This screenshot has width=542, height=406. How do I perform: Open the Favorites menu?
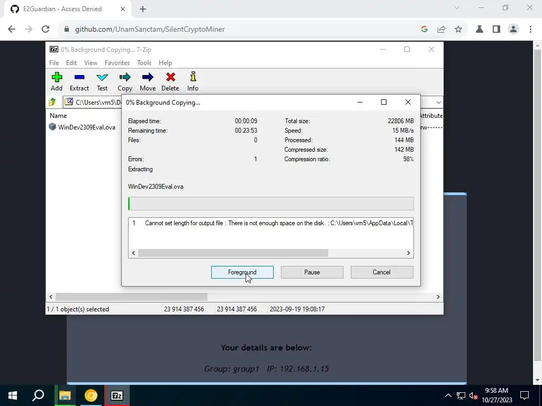(117, 63)
